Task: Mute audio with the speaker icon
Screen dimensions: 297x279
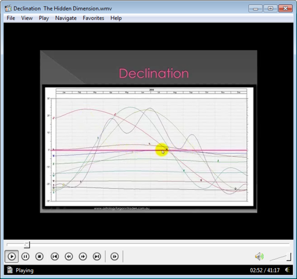Action: click(x=259, y=256)
